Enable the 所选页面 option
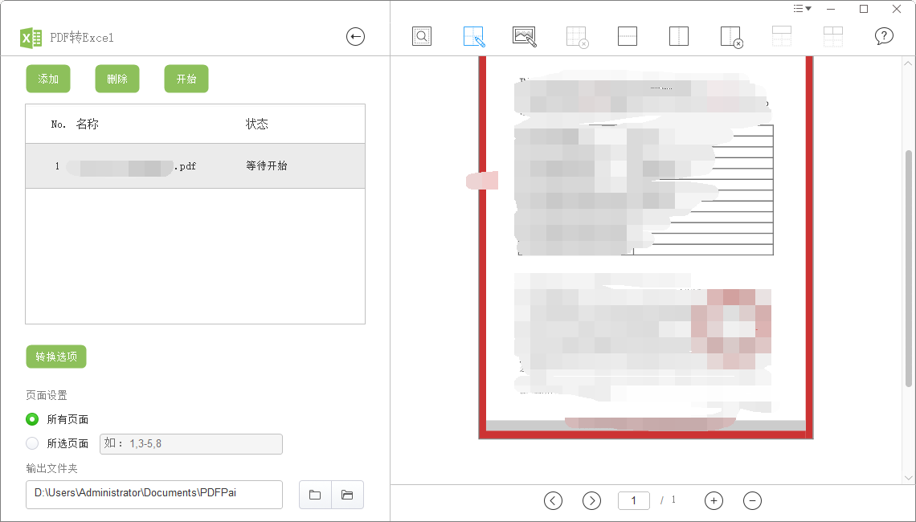 pyautogui.click(x=32, y=443)
